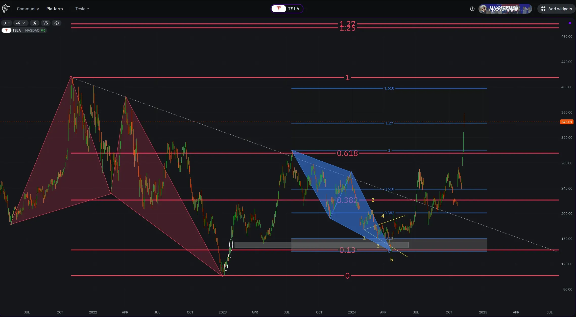Select the red Fibonacci level 1 label
The height and width of the screenshot is (317, 576).
pos(347,77)
